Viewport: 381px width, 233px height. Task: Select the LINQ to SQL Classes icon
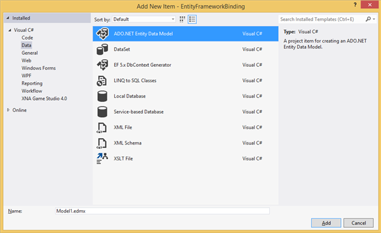pyautogui.click(x=102, y=81)
